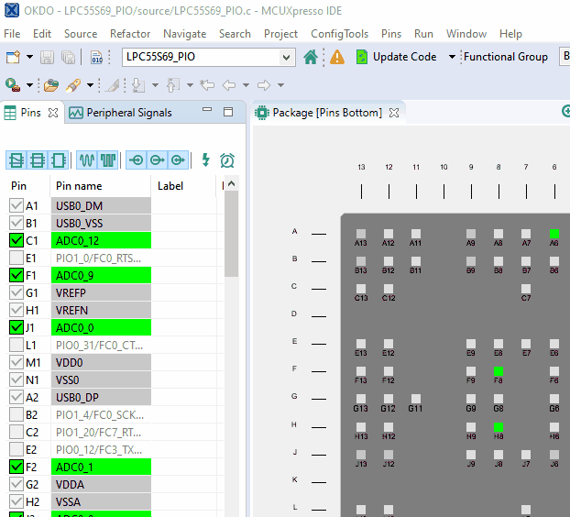Maximize the Pins view panel

[x=228, y=112]
